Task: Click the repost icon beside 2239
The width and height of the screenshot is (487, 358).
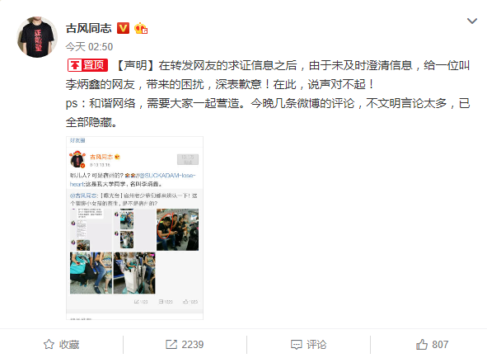Action: pos(171,344)
